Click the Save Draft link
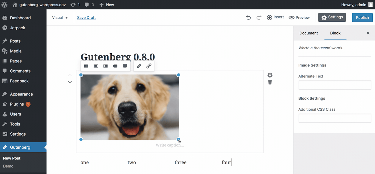 86,17
